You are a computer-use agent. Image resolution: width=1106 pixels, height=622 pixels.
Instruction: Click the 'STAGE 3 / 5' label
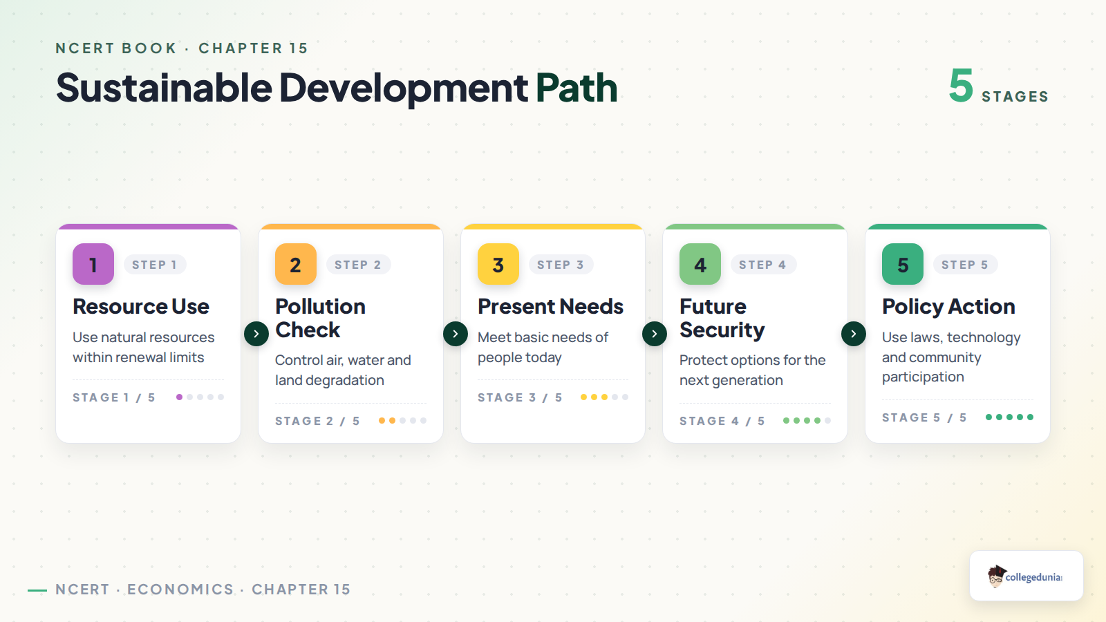[520, 397]
